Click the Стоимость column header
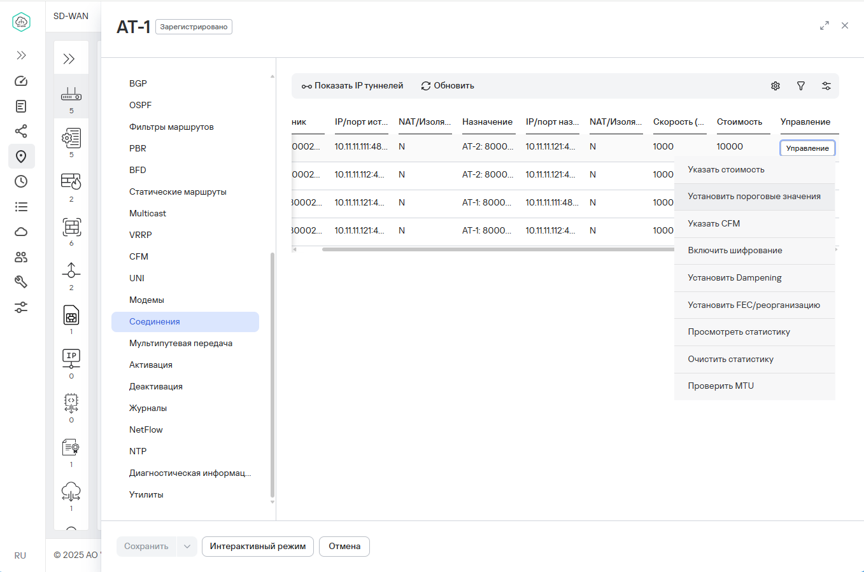Screen dimensions: 864x572 pos(739,122)
